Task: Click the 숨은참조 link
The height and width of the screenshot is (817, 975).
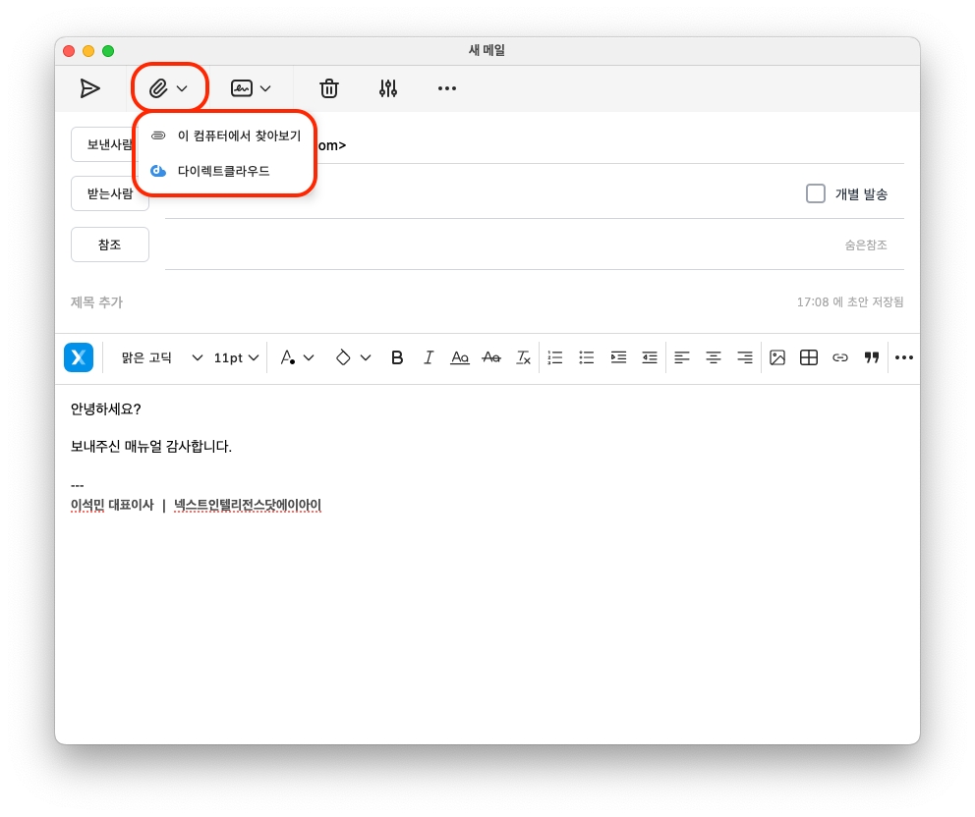Action: 866,245
